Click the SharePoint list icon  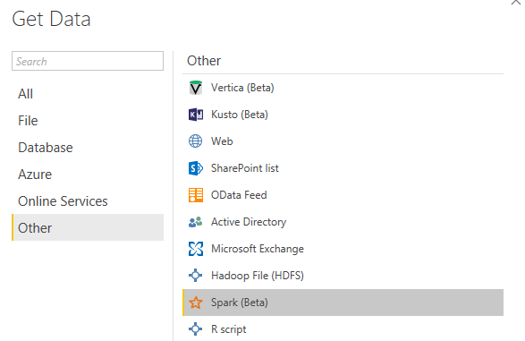tap(196, 168)
